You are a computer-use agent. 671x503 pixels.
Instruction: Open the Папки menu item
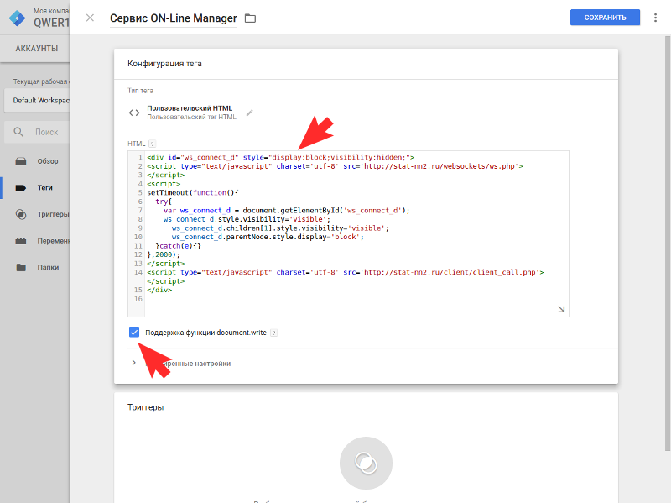(x=48, y=267)
